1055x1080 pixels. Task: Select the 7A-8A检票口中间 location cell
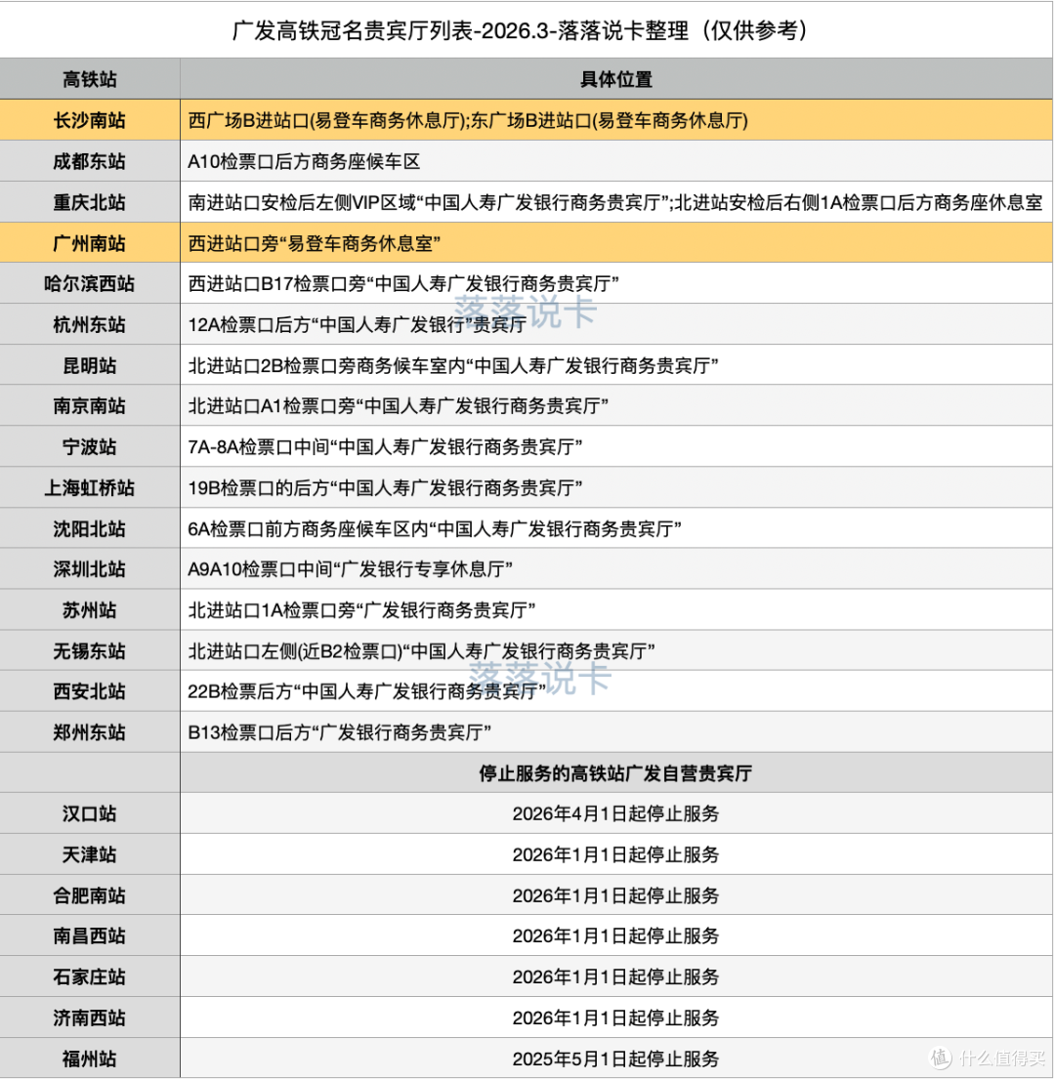click(616, 447)
